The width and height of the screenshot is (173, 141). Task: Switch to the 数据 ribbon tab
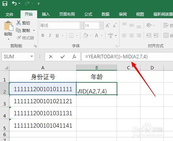(106, 14)
